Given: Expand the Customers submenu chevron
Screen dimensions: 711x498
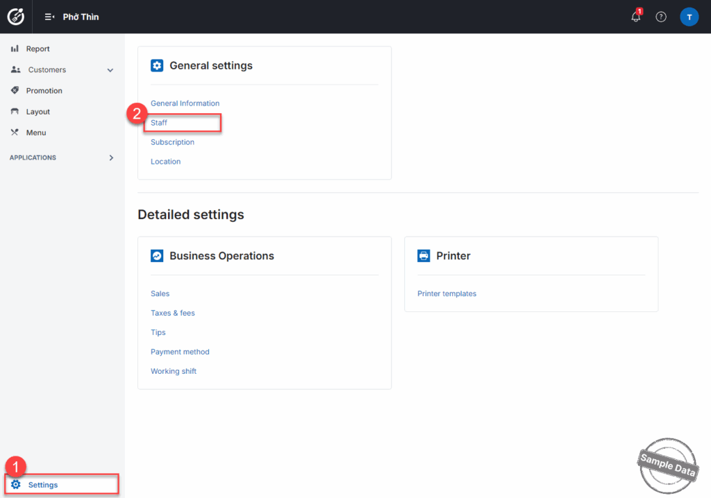Looking at the screenshot, I should (x=110, y=70).
